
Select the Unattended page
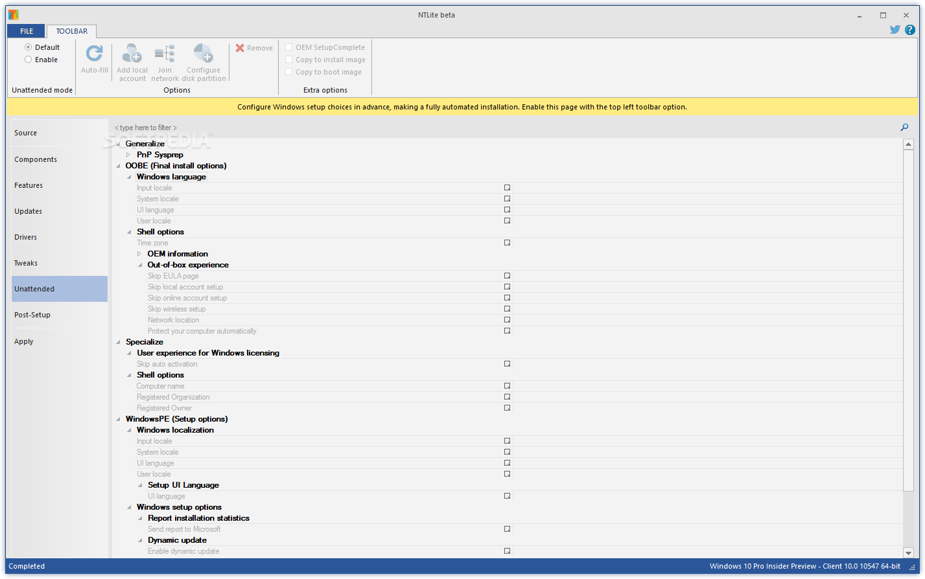tap(60, 289)
